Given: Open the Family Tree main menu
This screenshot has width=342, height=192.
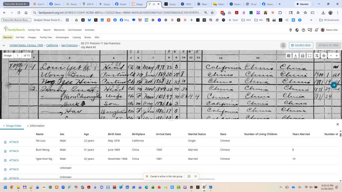Looking at the screenshot, I should click(34, 30).
